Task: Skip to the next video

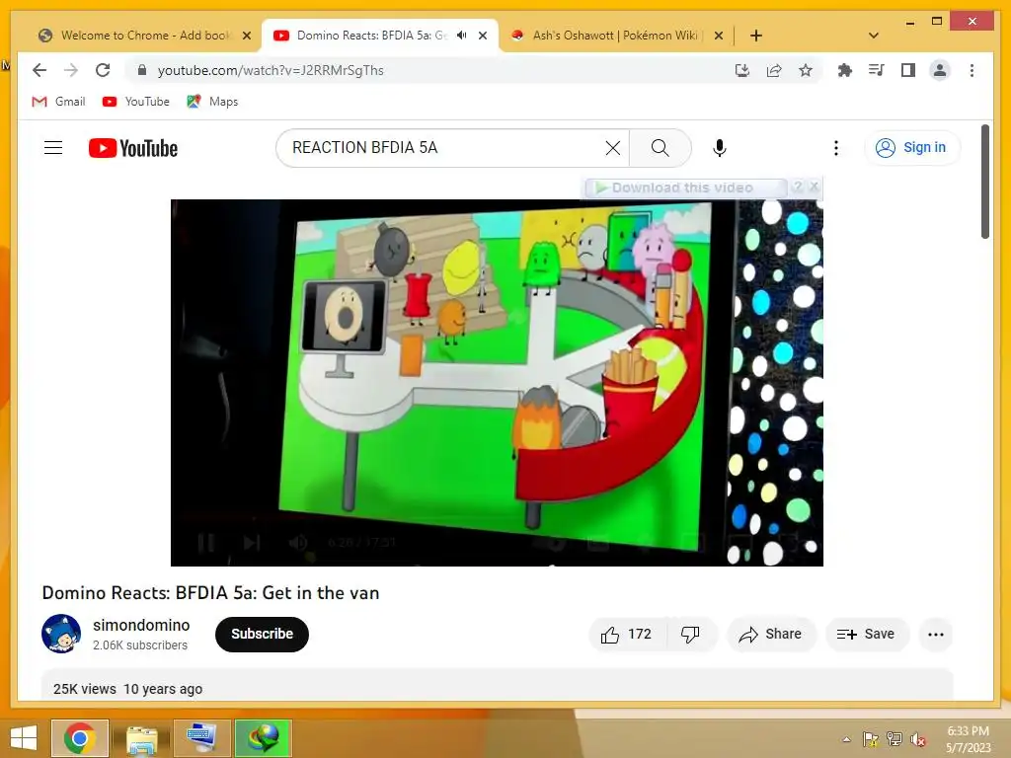Action: (252, 543)
